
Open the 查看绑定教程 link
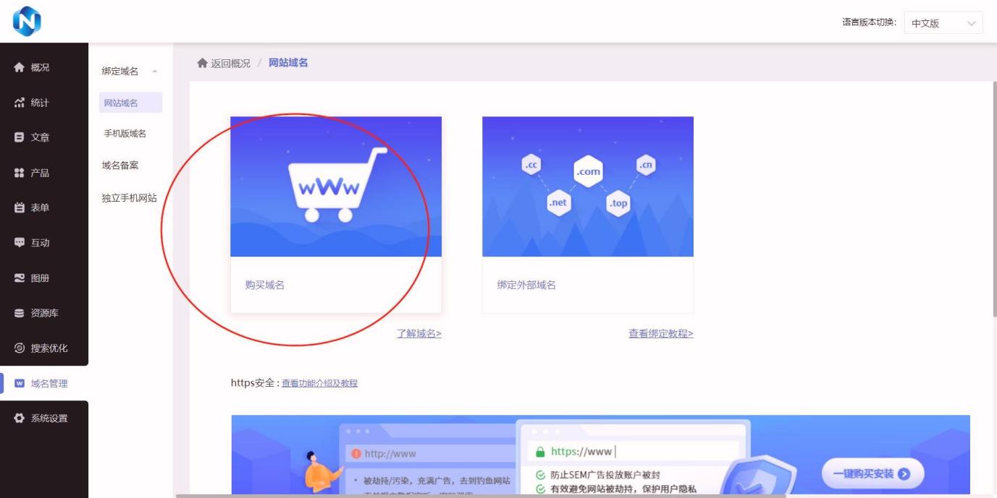pyautogui.click(x=660, y=333)
